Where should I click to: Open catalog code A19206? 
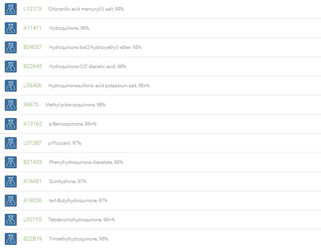tap(32, 200)
